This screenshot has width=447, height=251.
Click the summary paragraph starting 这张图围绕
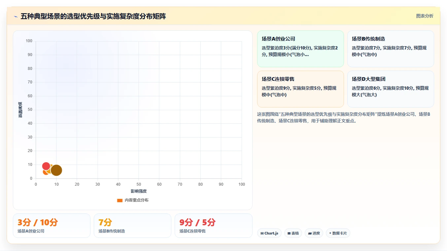(344, 117)
